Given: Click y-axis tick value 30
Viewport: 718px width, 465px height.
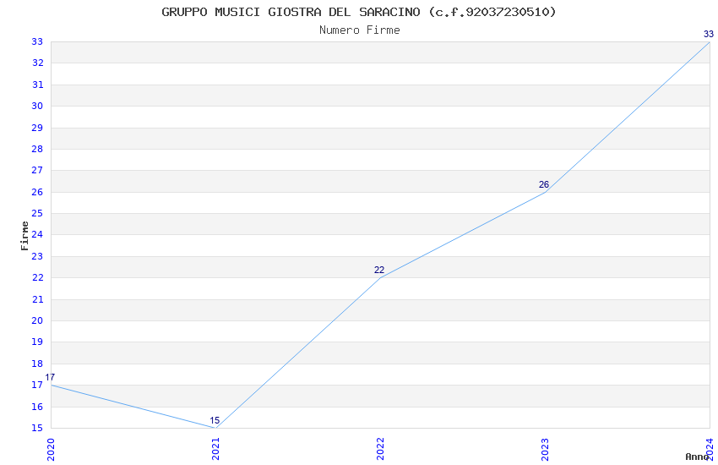Looking at the screenshot, I should pyautogui.click(x=37, y=106).
